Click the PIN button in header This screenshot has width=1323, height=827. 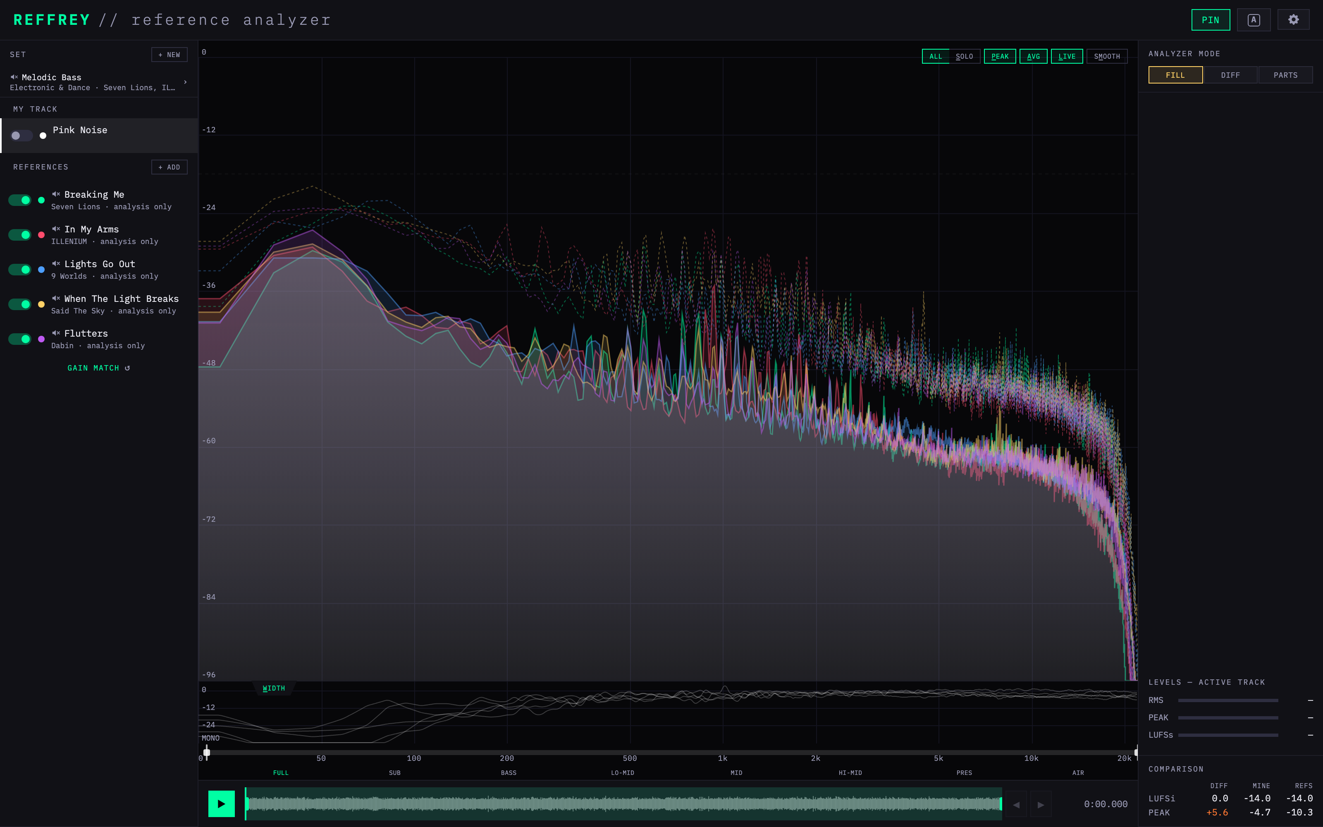[x=1211, y=20]
